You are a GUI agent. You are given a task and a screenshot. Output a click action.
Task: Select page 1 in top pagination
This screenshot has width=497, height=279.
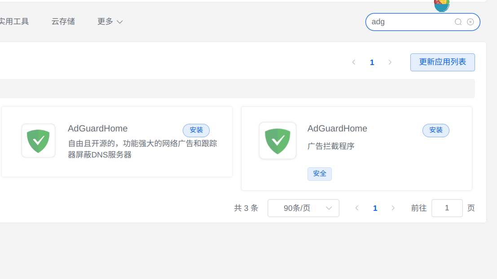click(372, 62)
